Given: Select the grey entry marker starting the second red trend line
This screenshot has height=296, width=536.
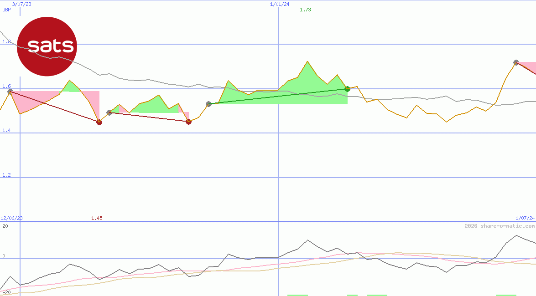Looking at the screenshot, I should (109, 112).
